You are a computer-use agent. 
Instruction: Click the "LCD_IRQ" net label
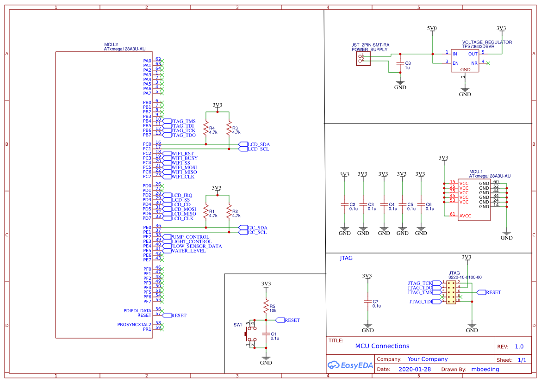tap(182, 196)
